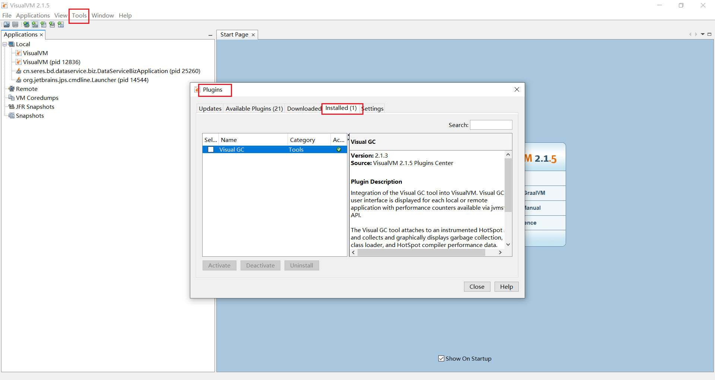The width and height of the screenshot is (715, 380).
Task: Maximize the Start Page document window
Action: (709, 34)
